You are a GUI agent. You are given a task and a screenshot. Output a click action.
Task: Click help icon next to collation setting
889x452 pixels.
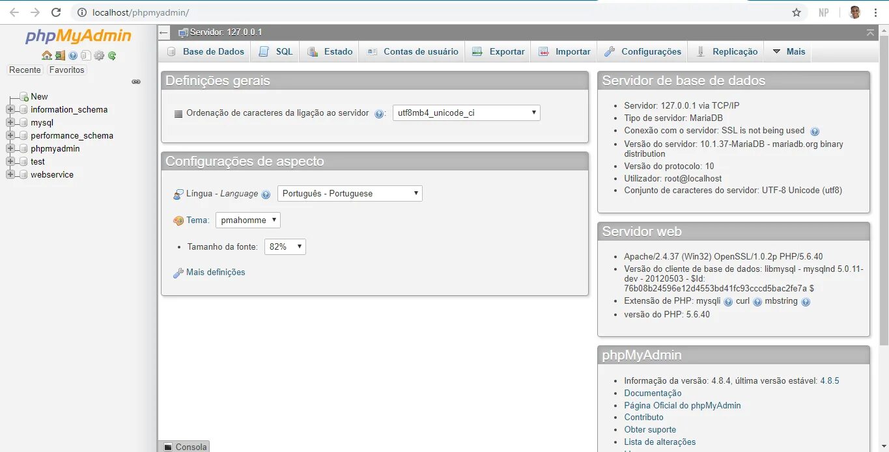[x=379, y=114]
